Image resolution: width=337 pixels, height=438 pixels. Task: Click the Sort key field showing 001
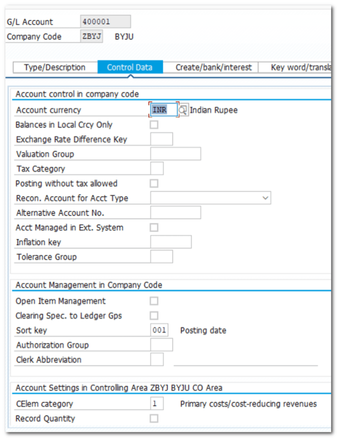click(x=159, y=331)
